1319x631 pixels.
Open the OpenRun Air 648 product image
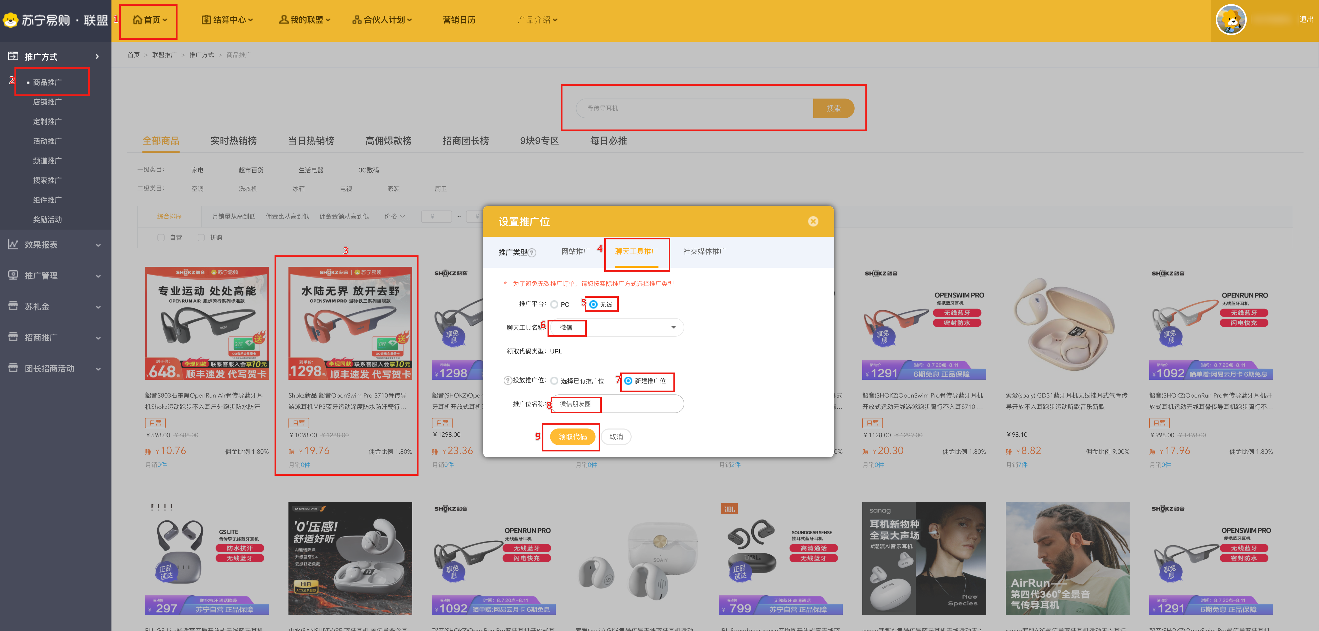206,323
